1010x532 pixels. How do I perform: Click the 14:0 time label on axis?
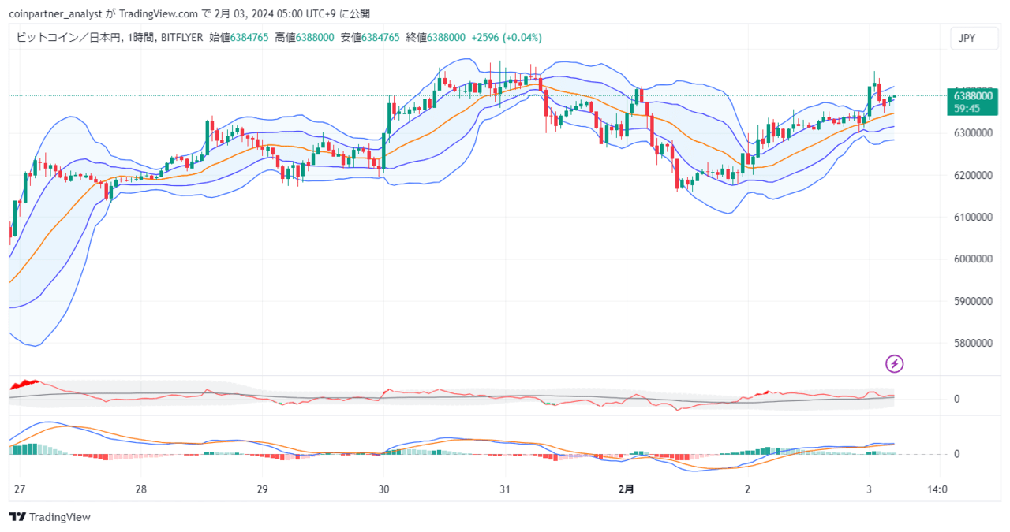(937, 489)
